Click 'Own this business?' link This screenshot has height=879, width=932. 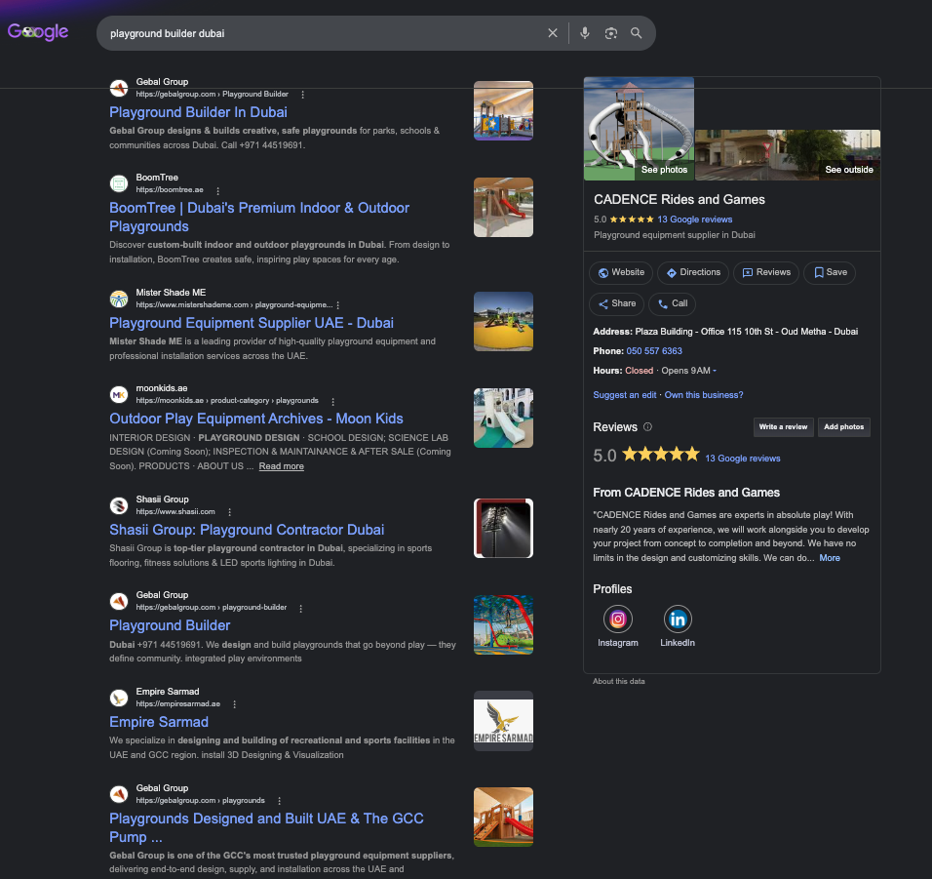tap(704, 395)
